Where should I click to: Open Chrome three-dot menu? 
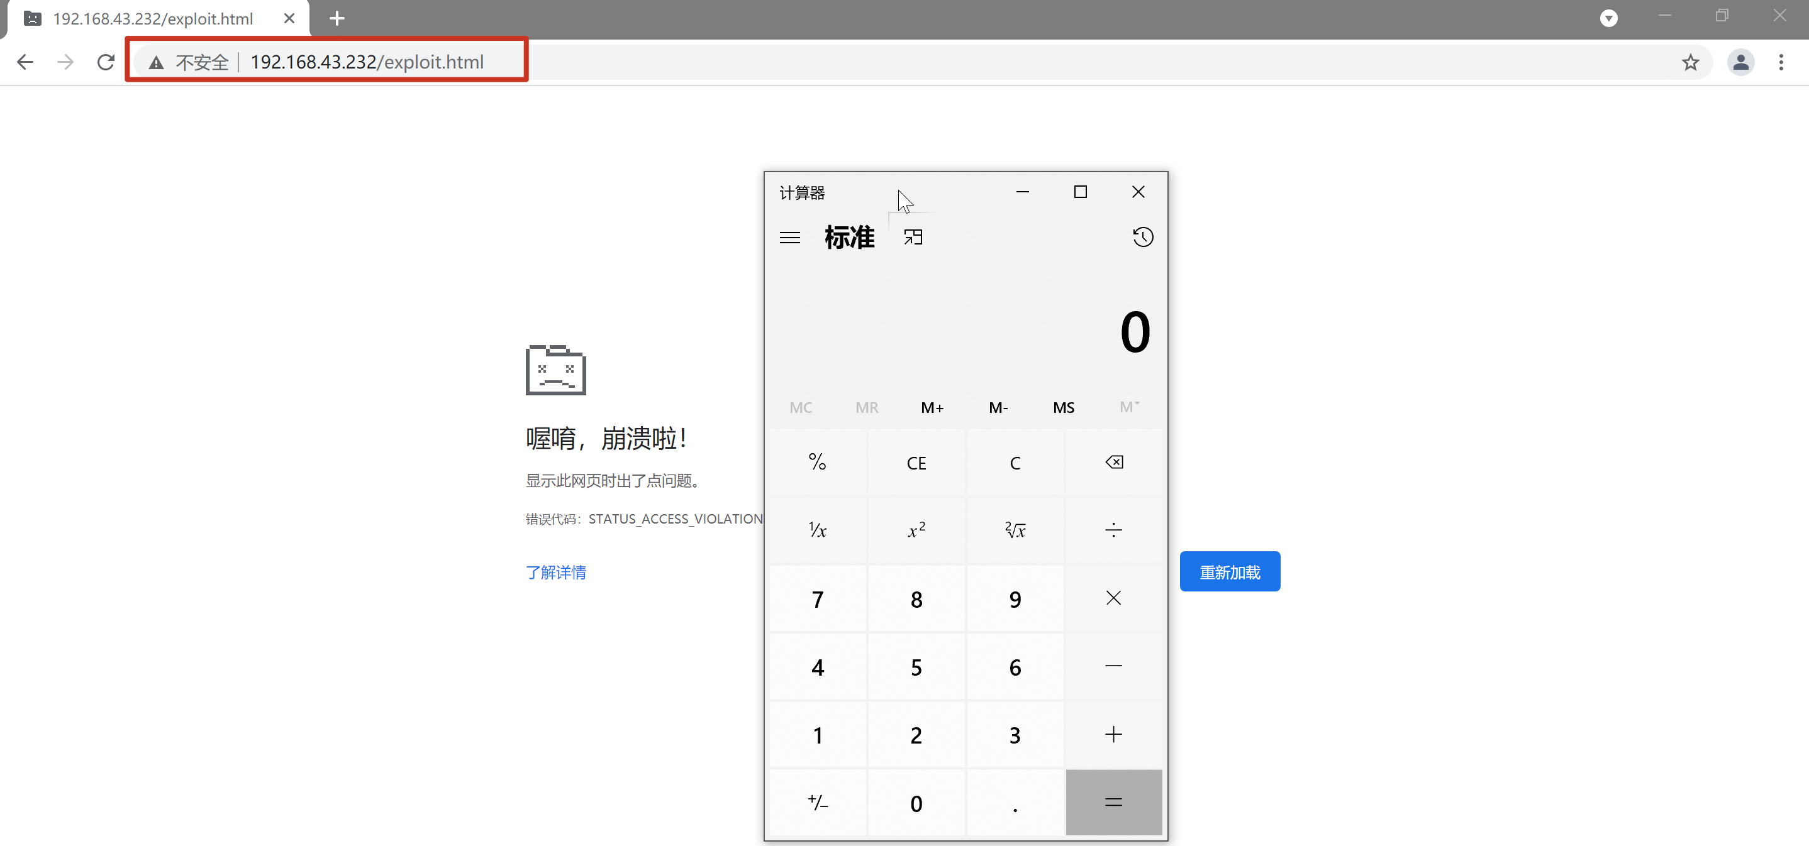(1780, 62)
